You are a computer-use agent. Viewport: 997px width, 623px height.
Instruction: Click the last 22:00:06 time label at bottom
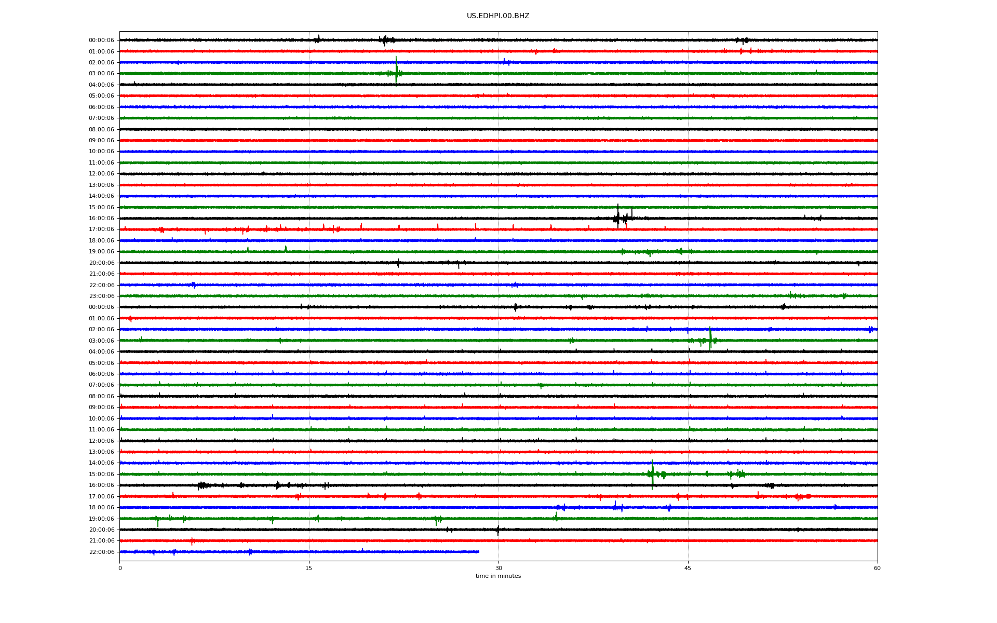[101, 552]
